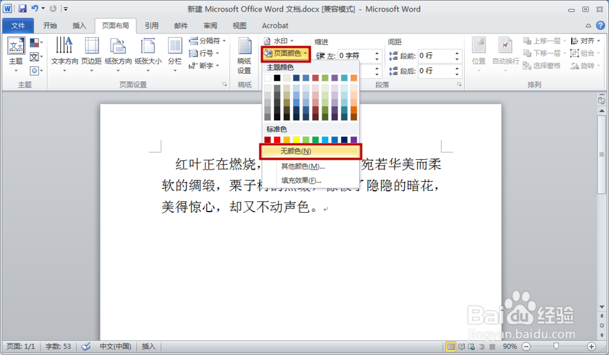This screenshot has height=355, width=609.
Task: Open Margins (页边距) options
Action: (92, 55)
